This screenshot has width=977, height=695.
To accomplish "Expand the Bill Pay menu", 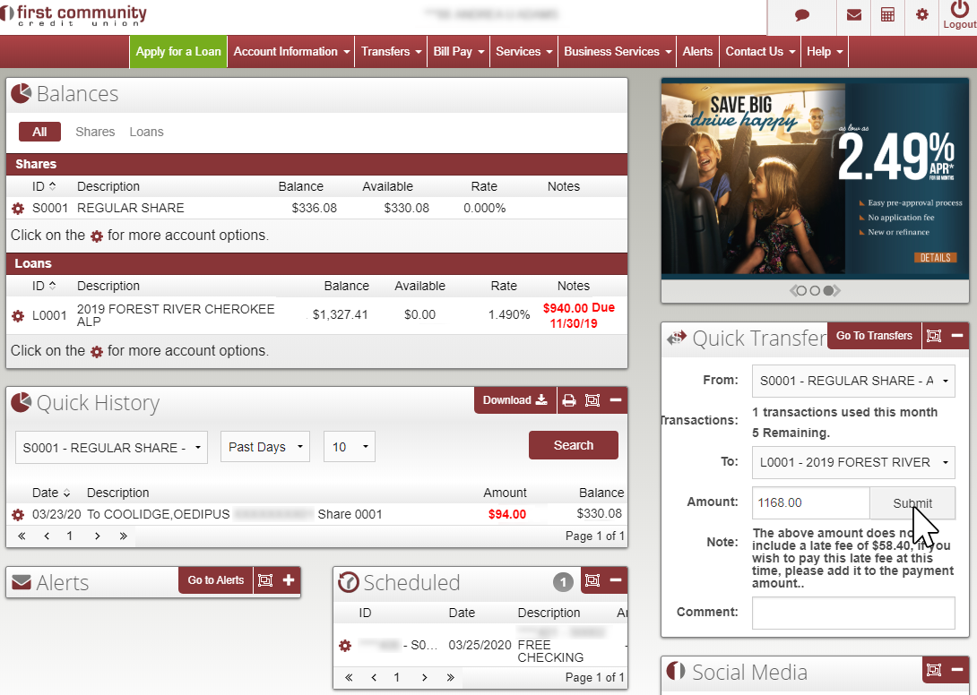I will coord(459,52).
